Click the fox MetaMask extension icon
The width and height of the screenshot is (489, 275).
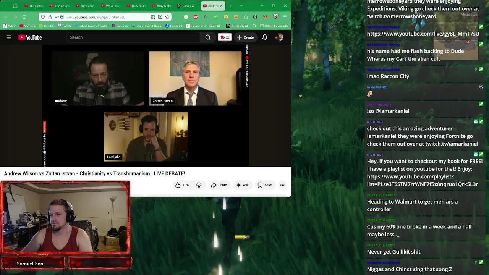265,17
